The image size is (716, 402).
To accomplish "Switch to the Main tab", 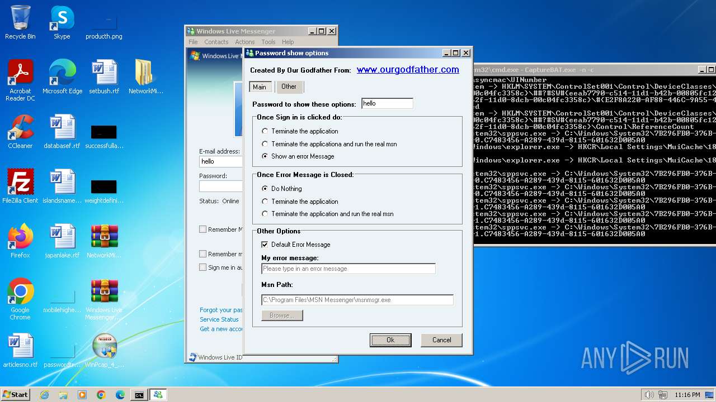I will (260, 87).
